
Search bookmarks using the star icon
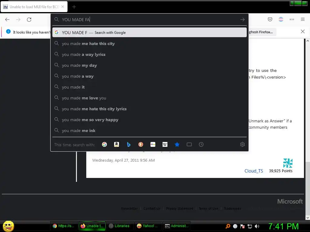tap(177, 144)
